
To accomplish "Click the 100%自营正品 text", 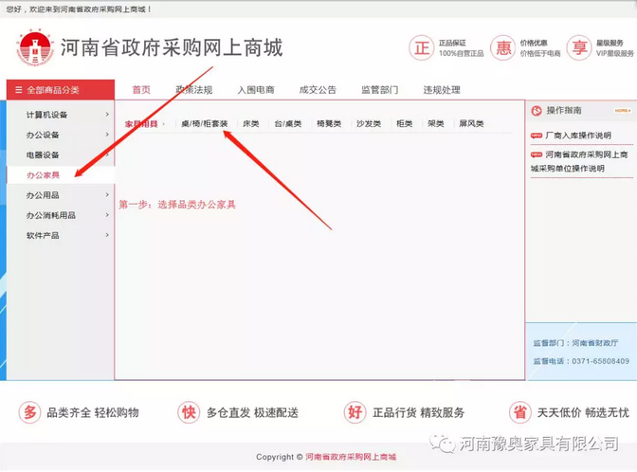I will coord(461,53).
